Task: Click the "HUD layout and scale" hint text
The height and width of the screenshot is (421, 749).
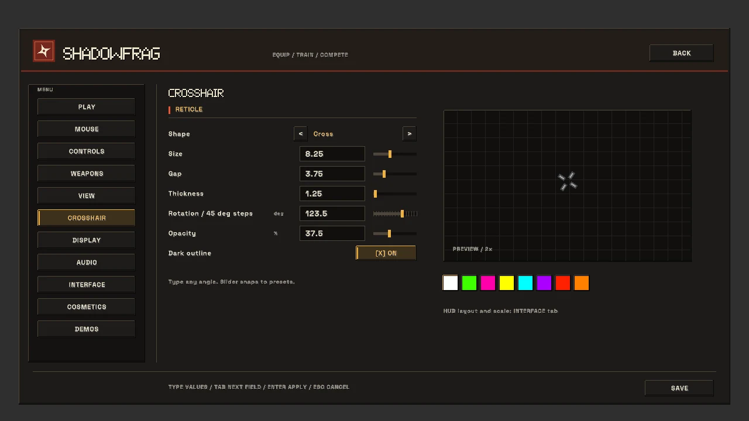Action: click(500, 311)
